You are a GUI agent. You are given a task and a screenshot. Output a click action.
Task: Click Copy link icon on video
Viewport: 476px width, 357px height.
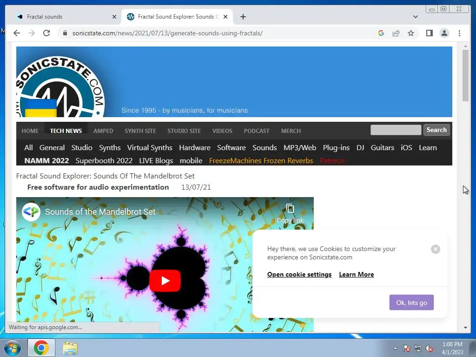(x=290, y=213)
